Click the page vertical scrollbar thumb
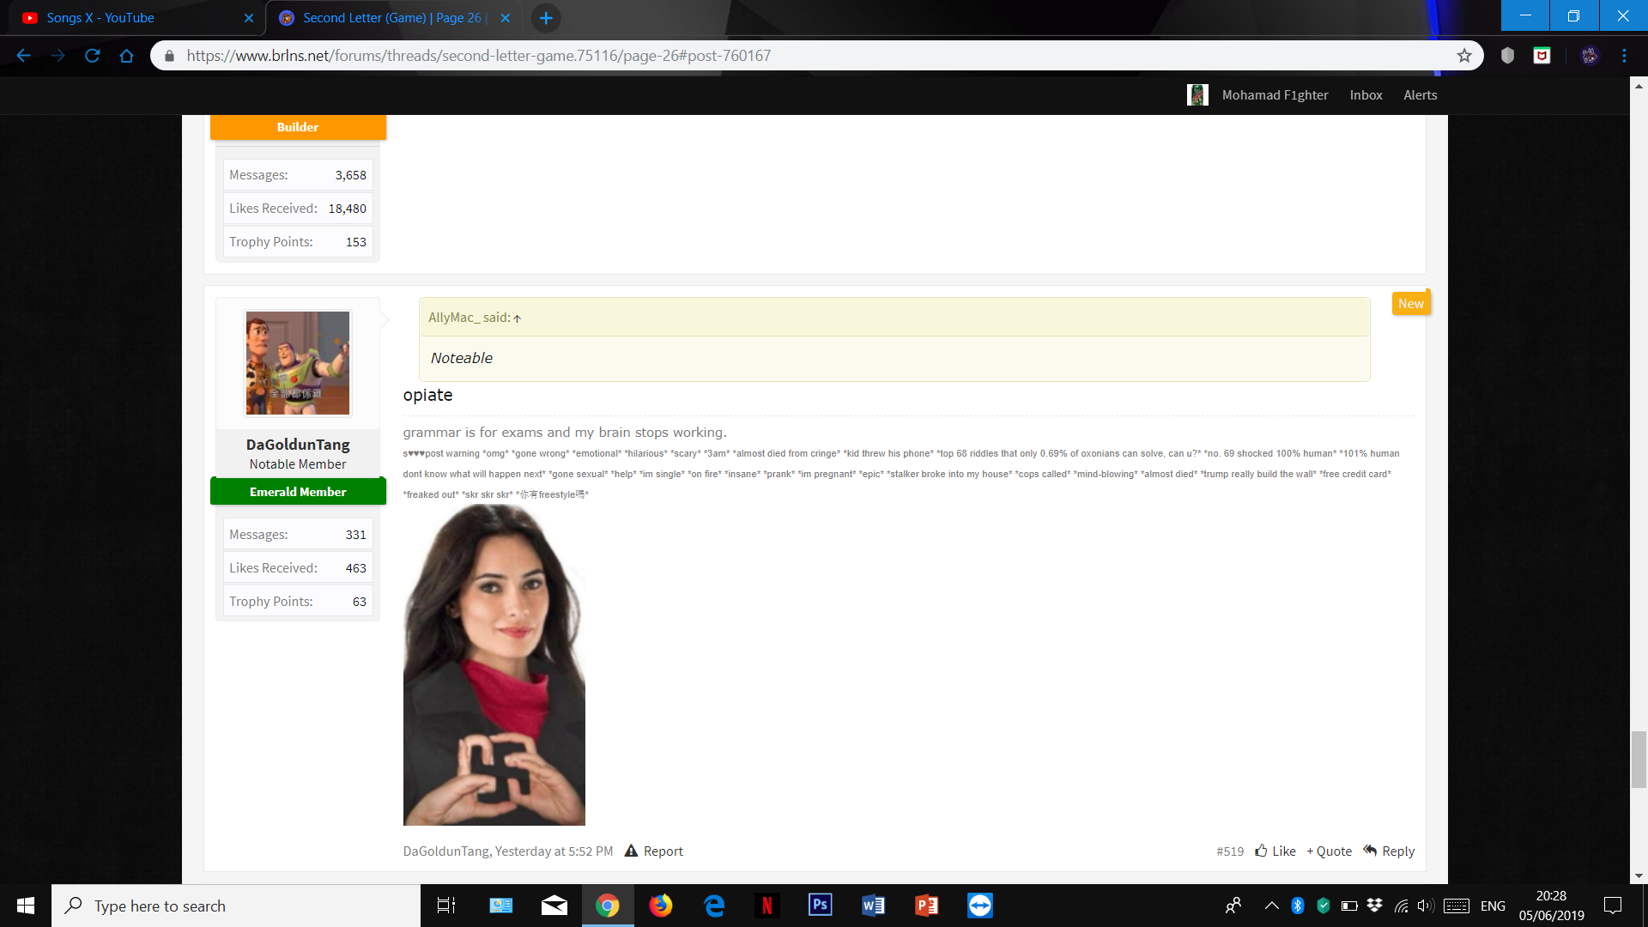1648x927 pixels. tap(1639, 760)
